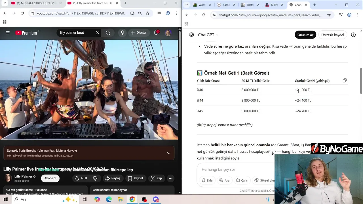Open File Explorer from taskbar
The width and height of the screenshot is (363, 204).
pos(120,199)
